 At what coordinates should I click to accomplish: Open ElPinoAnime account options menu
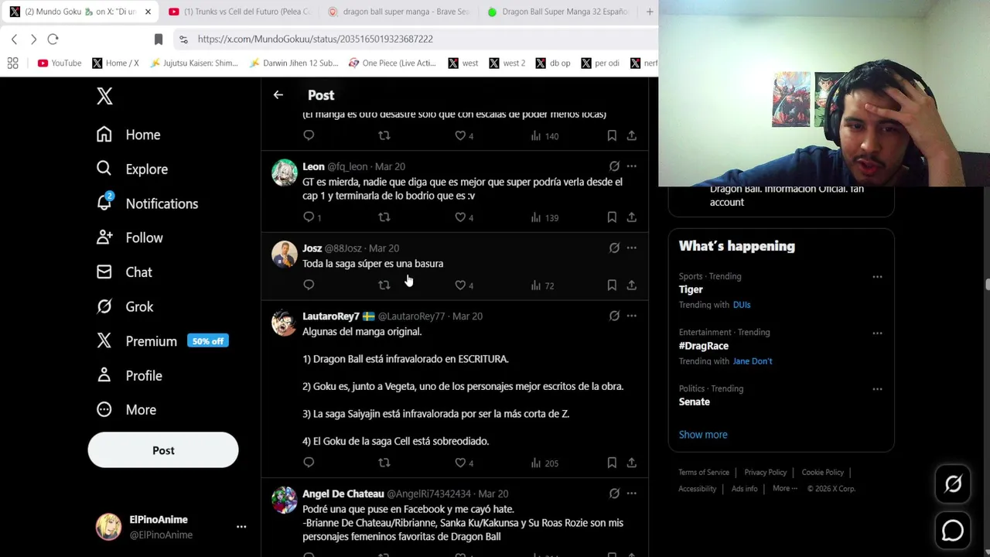[x=241, y=527]
